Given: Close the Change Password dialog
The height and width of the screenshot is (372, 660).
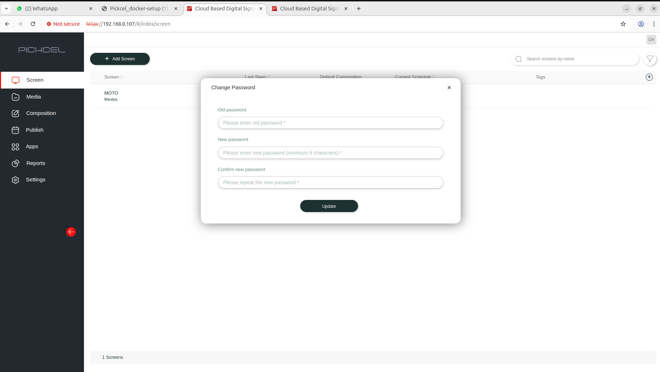Looking at the screenshot, I should pyautogui.click(x=449, y=87).
